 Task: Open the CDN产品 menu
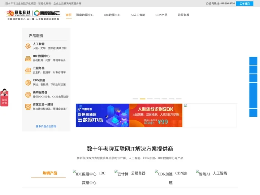tap(161, 15)
